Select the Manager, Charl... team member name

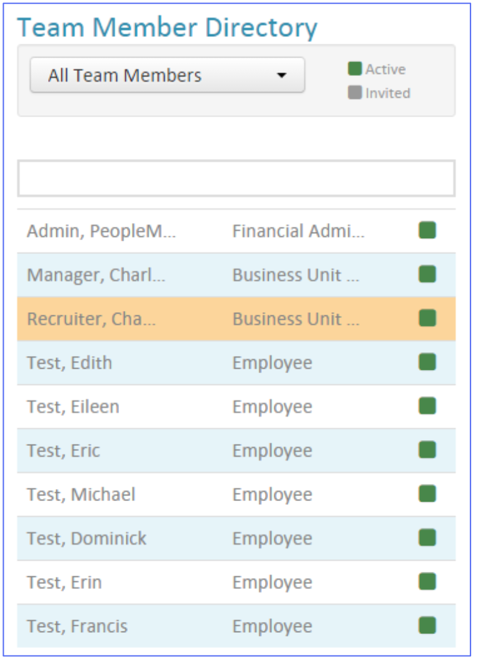[x=96, y=275]
